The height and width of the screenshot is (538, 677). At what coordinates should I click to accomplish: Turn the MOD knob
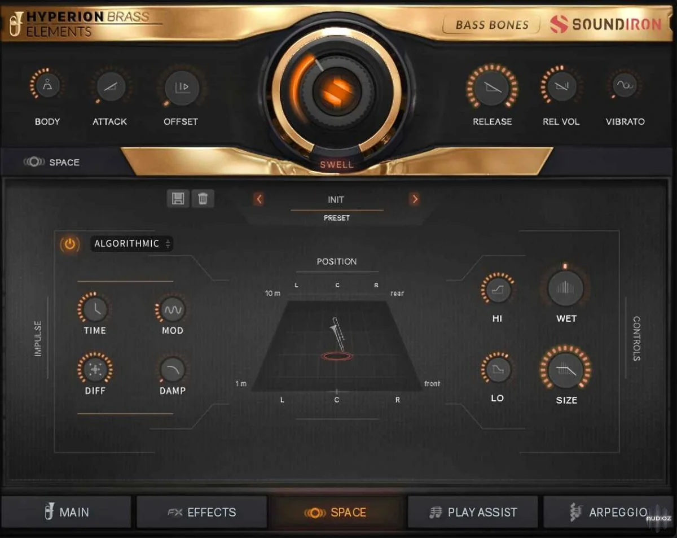pos(172,309)
